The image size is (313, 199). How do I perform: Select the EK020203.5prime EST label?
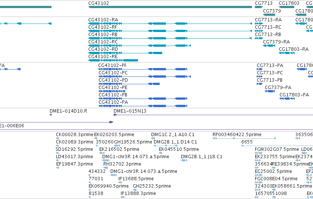point(114,135)
